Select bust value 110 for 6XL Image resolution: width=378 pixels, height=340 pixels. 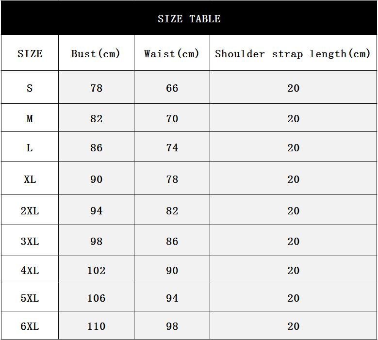coord(96,326)
